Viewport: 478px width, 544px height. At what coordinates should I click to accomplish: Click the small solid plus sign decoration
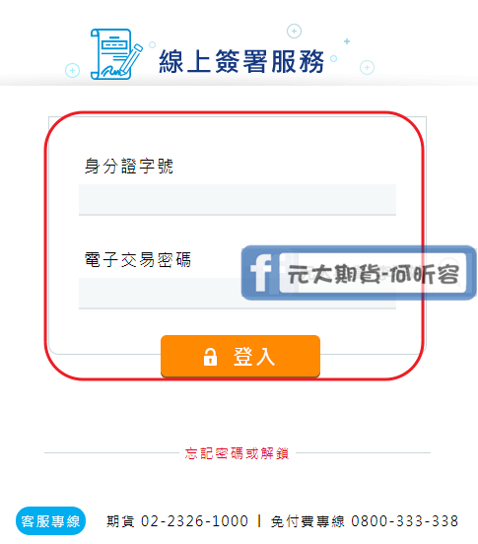(347, 41)
